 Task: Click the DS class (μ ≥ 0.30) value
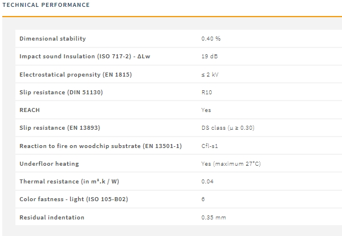pyautogui.click(x=228, y=128)
